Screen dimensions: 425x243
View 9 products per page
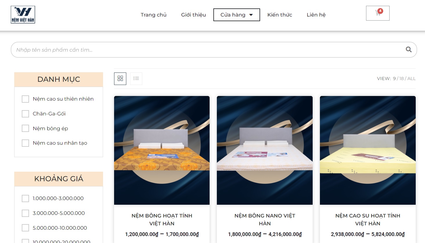click(x=394, y=79)
